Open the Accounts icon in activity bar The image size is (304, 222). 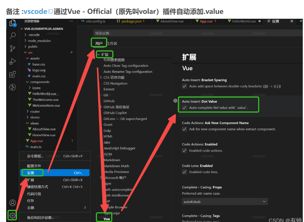[13, 203]
